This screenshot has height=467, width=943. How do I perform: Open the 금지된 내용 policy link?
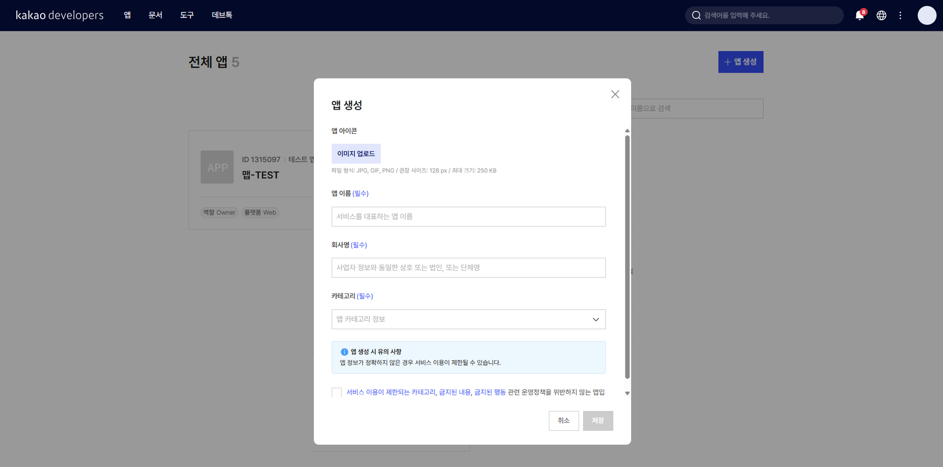coord(455,392)
